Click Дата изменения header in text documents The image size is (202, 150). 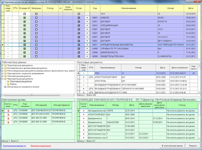tap(179, 68)
